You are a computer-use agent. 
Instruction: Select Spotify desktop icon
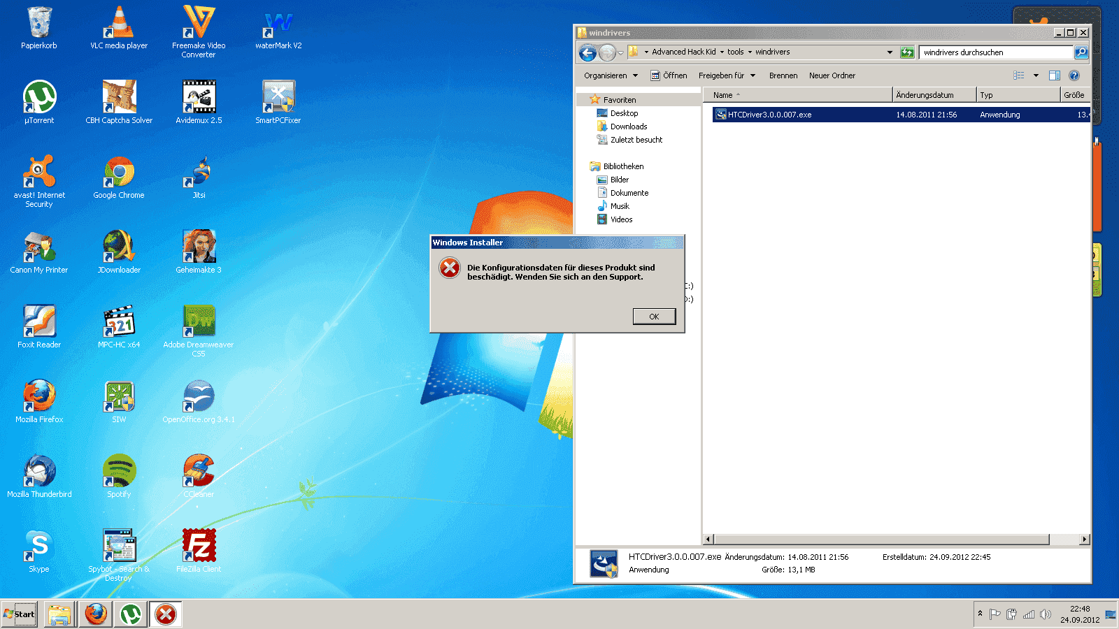point(119,477)
